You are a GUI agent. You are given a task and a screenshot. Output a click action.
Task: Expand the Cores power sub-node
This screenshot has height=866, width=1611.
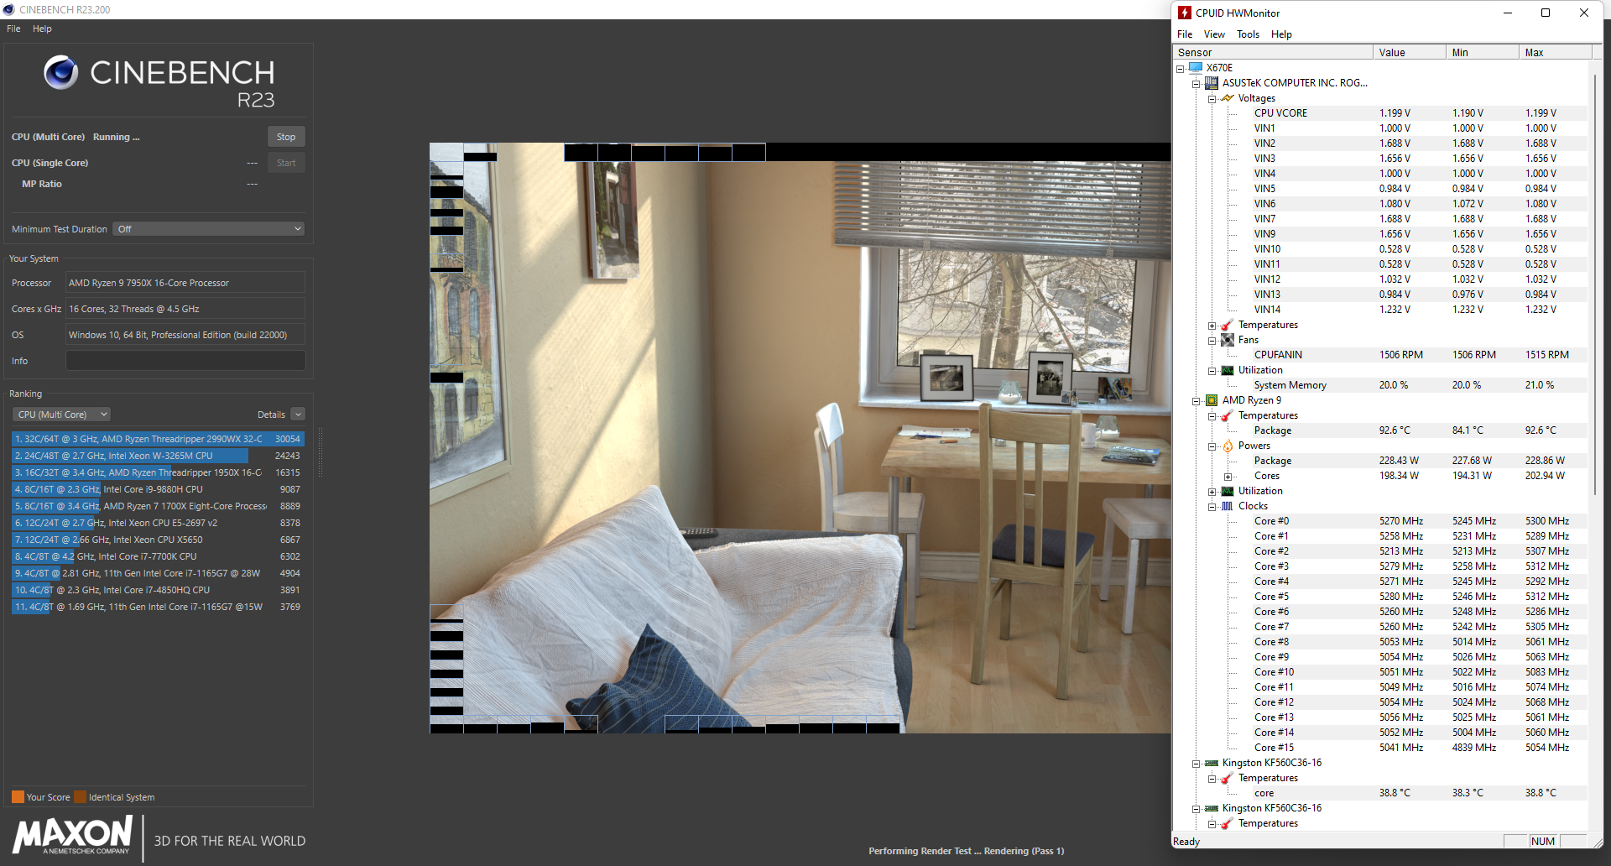tap(1228, 476)
